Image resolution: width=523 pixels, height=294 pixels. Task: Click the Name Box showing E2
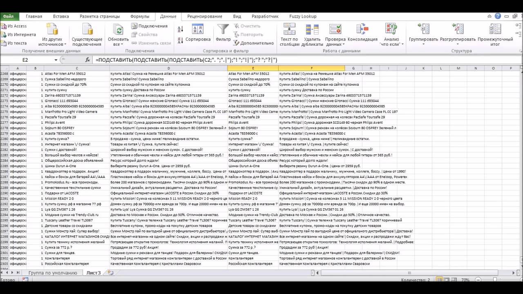click(25, 60)
